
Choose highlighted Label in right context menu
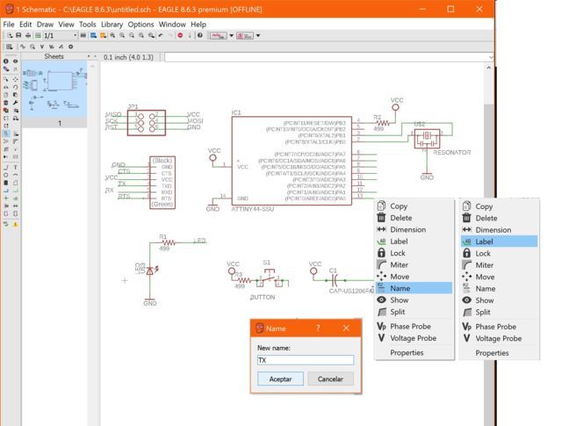tap(500, 242)
